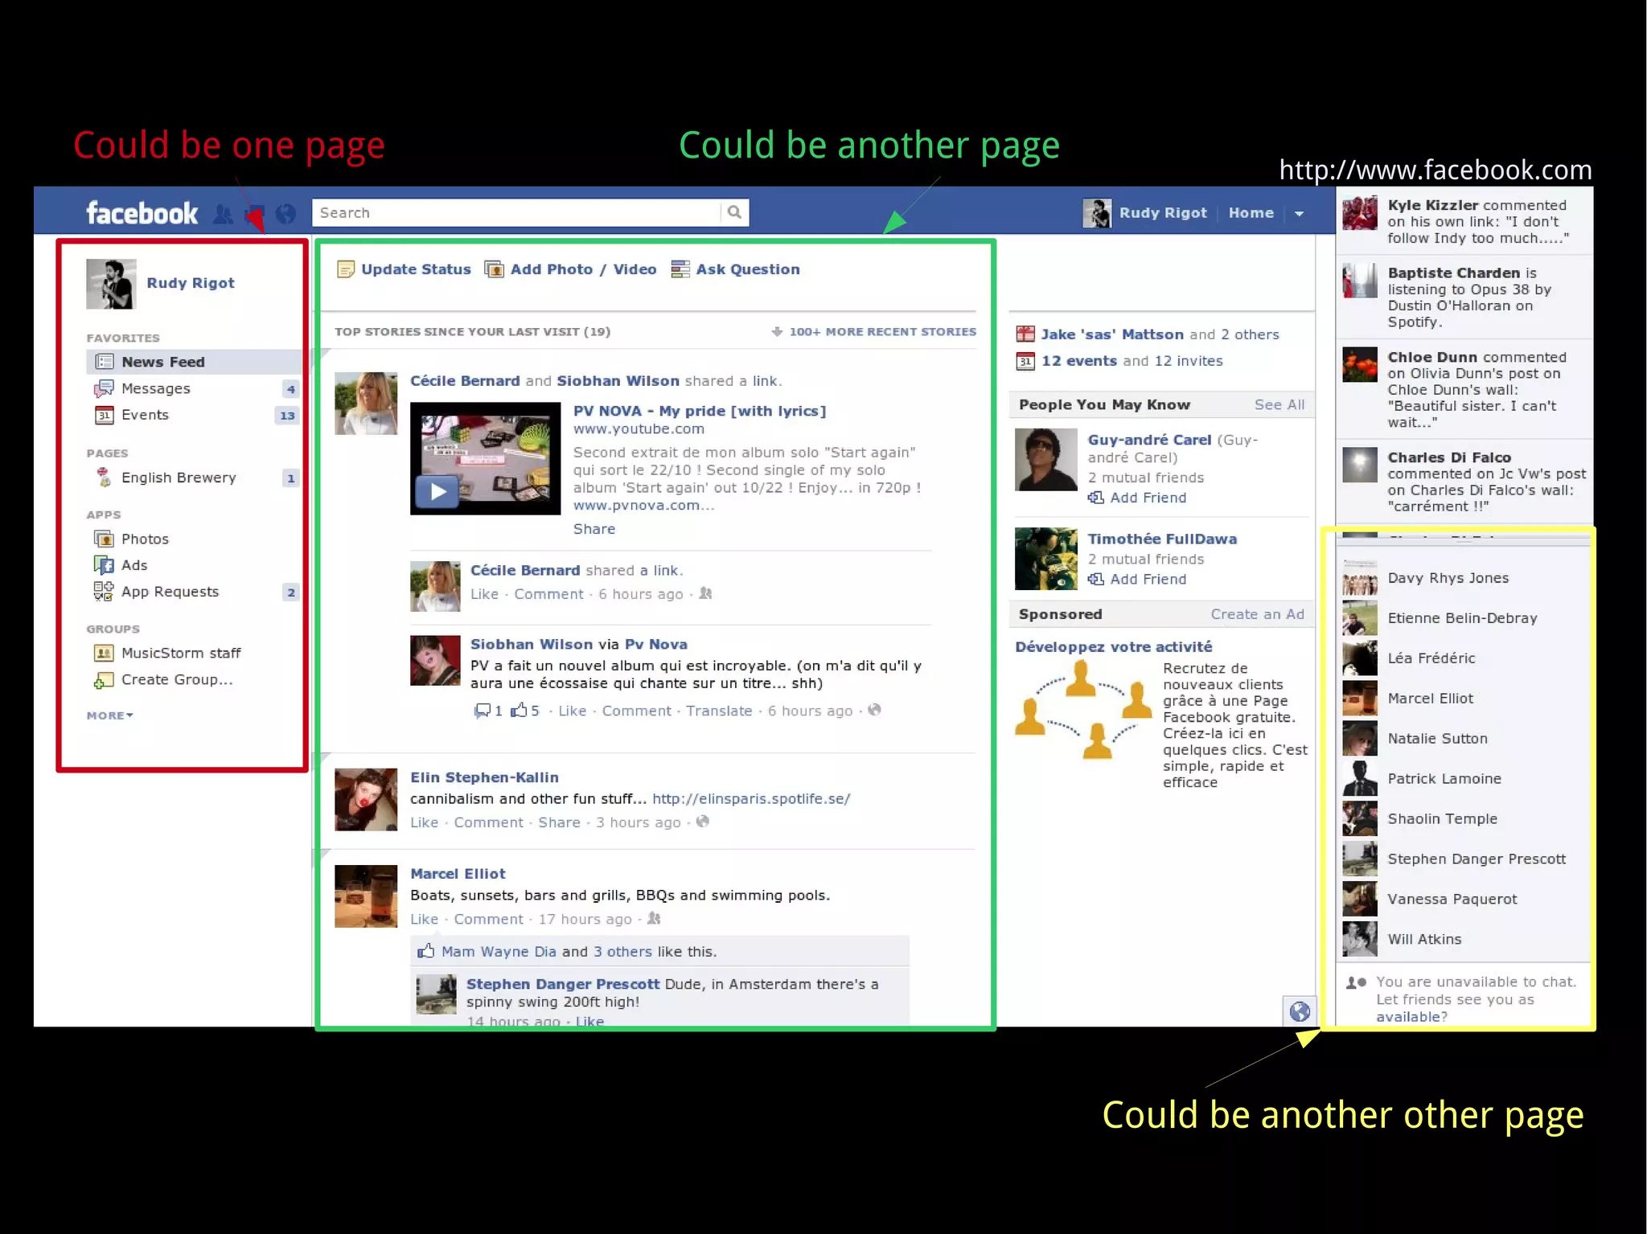Click Share on Elin Stephen-Kallin's post

[559, 822]
